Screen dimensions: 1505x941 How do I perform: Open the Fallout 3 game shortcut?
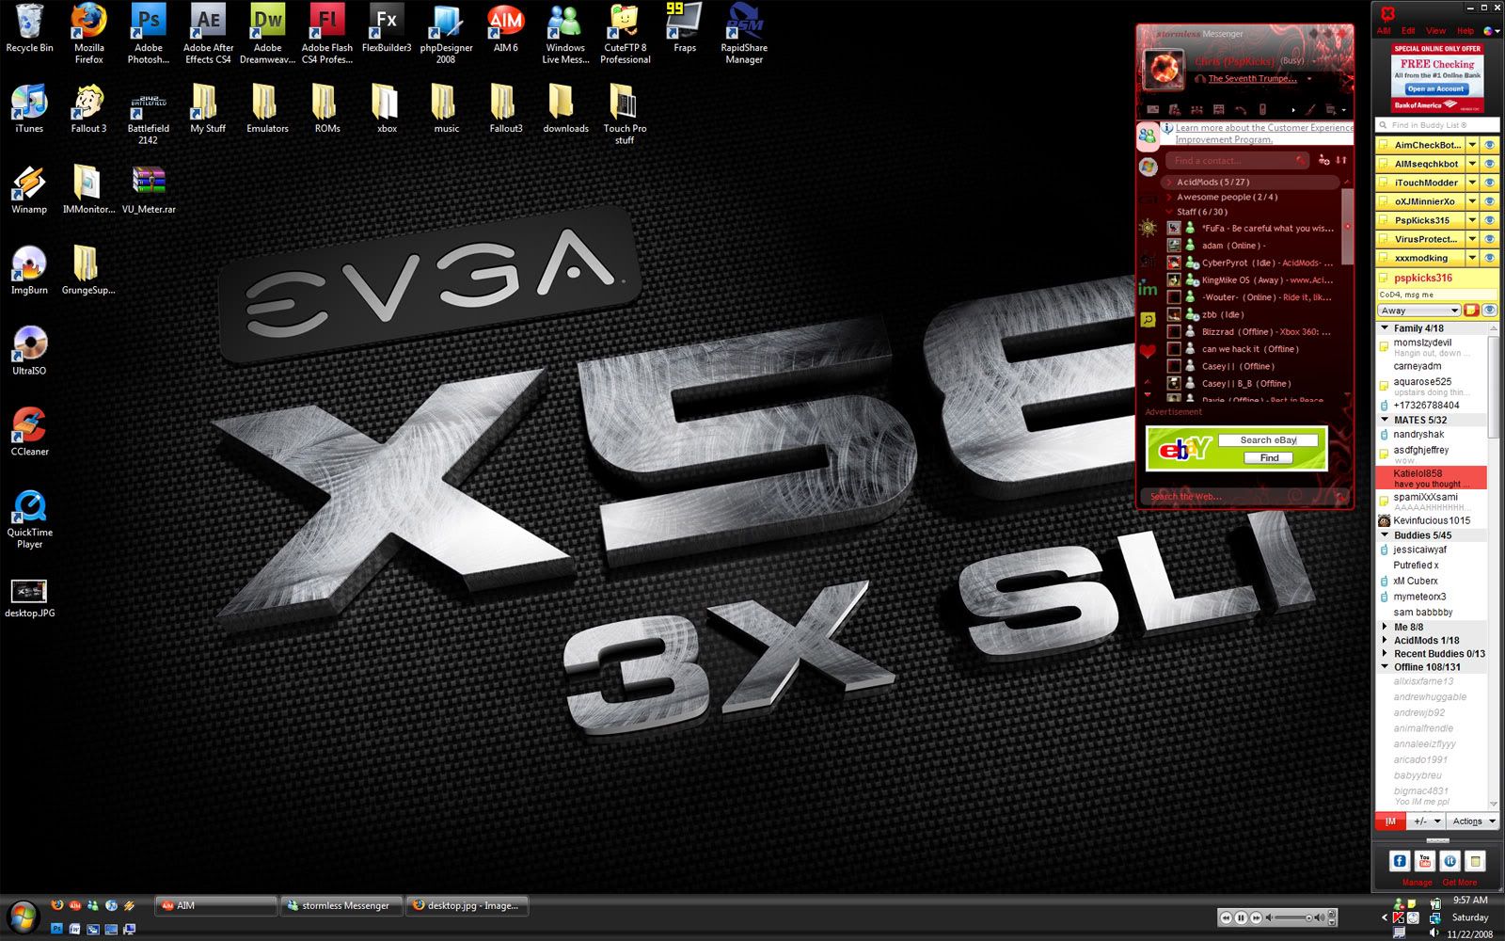pos(88,108)
